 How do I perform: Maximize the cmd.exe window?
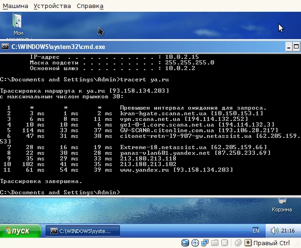(x=296, y=47)
